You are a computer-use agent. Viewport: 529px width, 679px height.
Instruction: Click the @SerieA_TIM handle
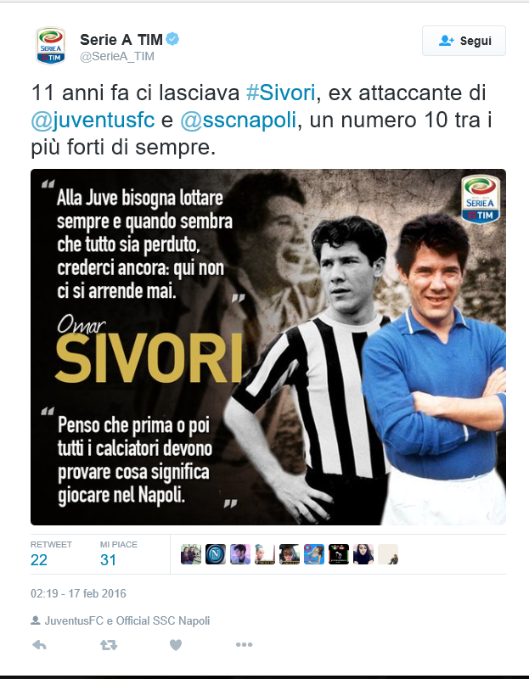pyautogui.click(x=117, y=56)
